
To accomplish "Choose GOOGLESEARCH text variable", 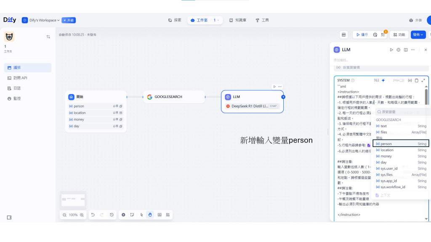I will 401,126.
